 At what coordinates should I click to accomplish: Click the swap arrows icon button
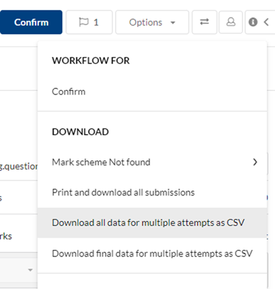(205, 22)
